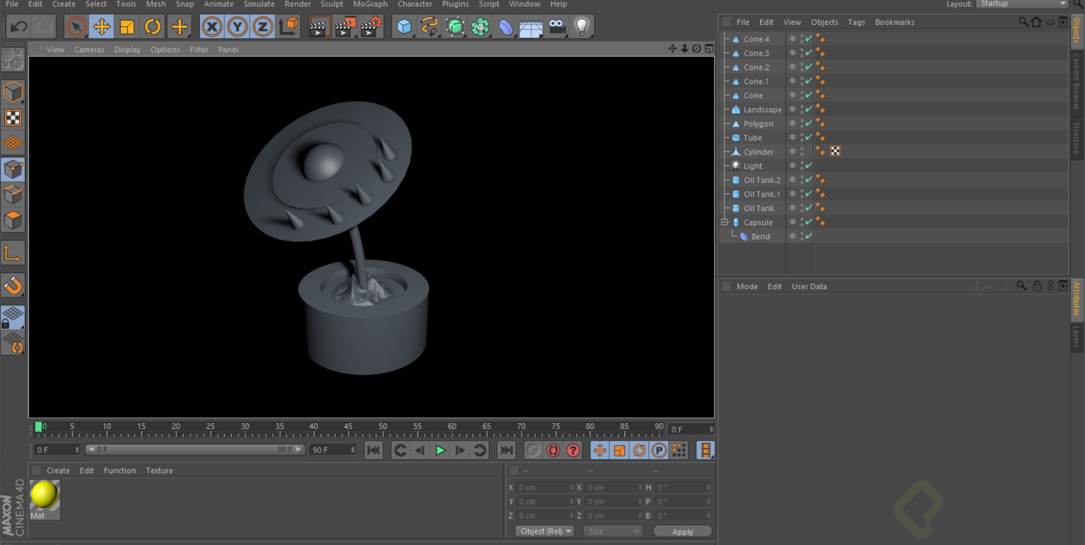1085x545 pixels.
Task: Open the Layout Startup dropdown
Action: click(1022, 4)
